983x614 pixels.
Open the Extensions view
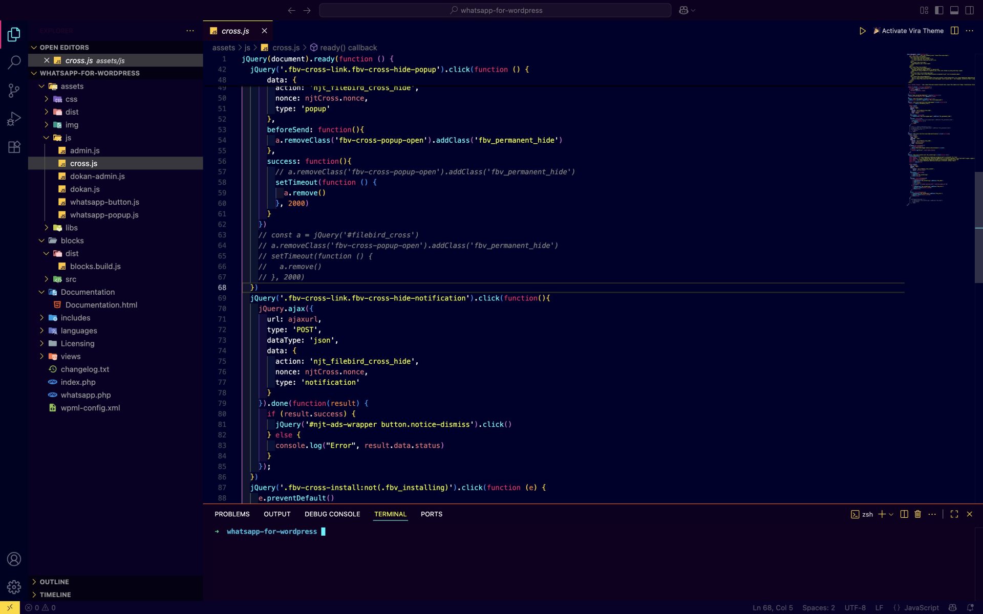pyautogui.click(x=14, y=147)
